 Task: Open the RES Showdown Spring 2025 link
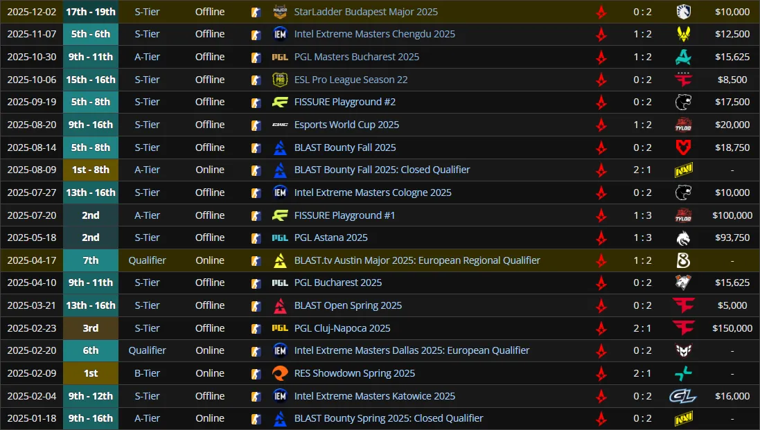(355, 373)
